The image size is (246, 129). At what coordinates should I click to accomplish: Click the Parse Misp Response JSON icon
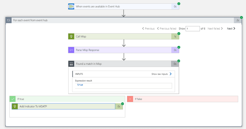click(71, 50)
